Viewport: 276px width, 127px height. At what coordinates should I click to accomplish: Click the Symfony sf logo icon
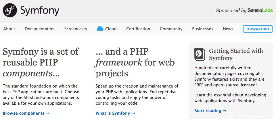[10, 10]
